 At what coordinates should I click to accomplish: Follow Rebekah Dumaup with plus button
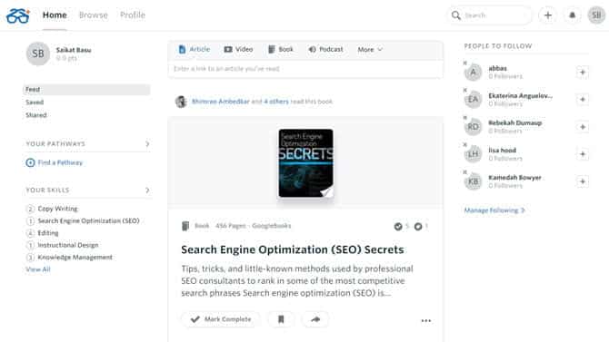pyautogui.click(x=583, y=127)
